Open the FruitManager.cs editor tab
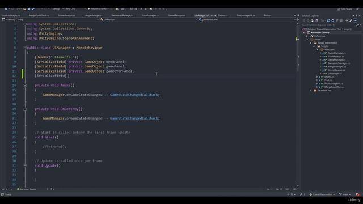The height and width of the screenshot is (204, 363). click(150, 15)
